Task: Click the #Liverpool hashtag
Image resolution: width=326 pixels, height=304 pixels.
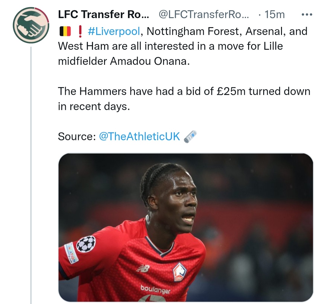Action: [x=114, y=31]
